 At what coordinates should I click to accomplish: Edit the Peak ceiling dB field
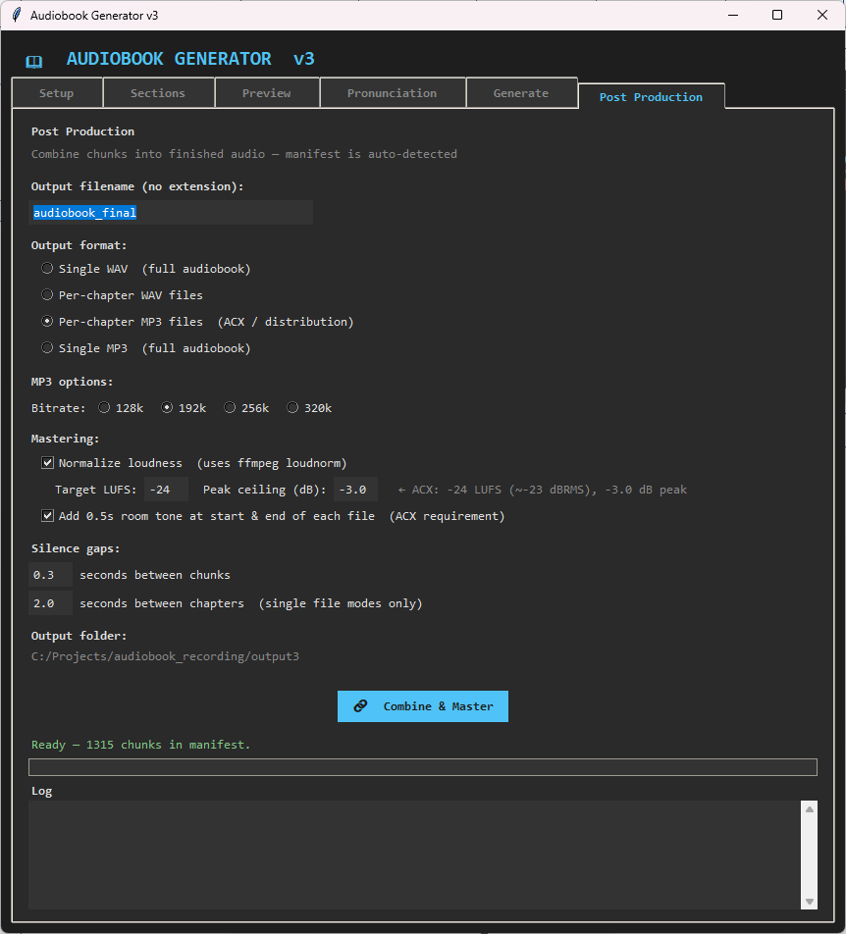click(355, 490)
